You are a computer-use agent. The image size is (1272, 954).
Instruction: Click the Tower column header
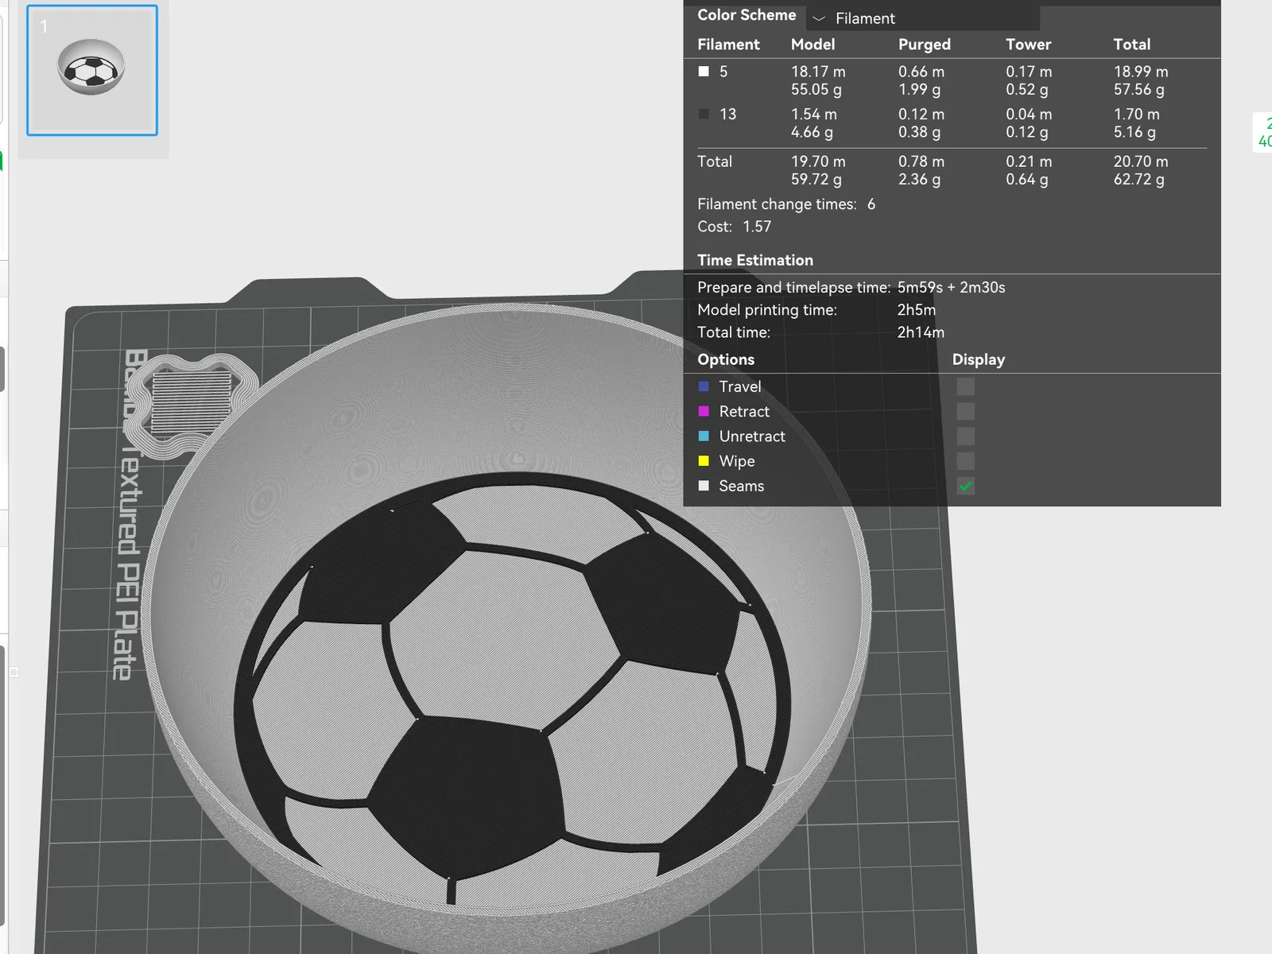1029,45
